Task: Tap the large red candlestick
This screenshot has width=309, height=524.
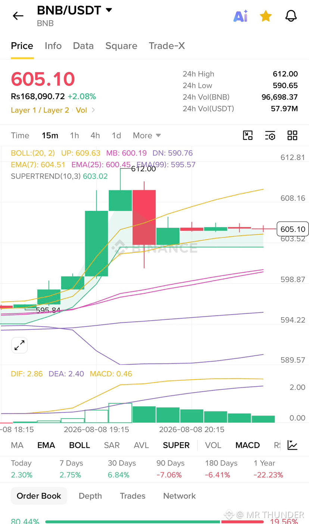Action: (144, 217)
